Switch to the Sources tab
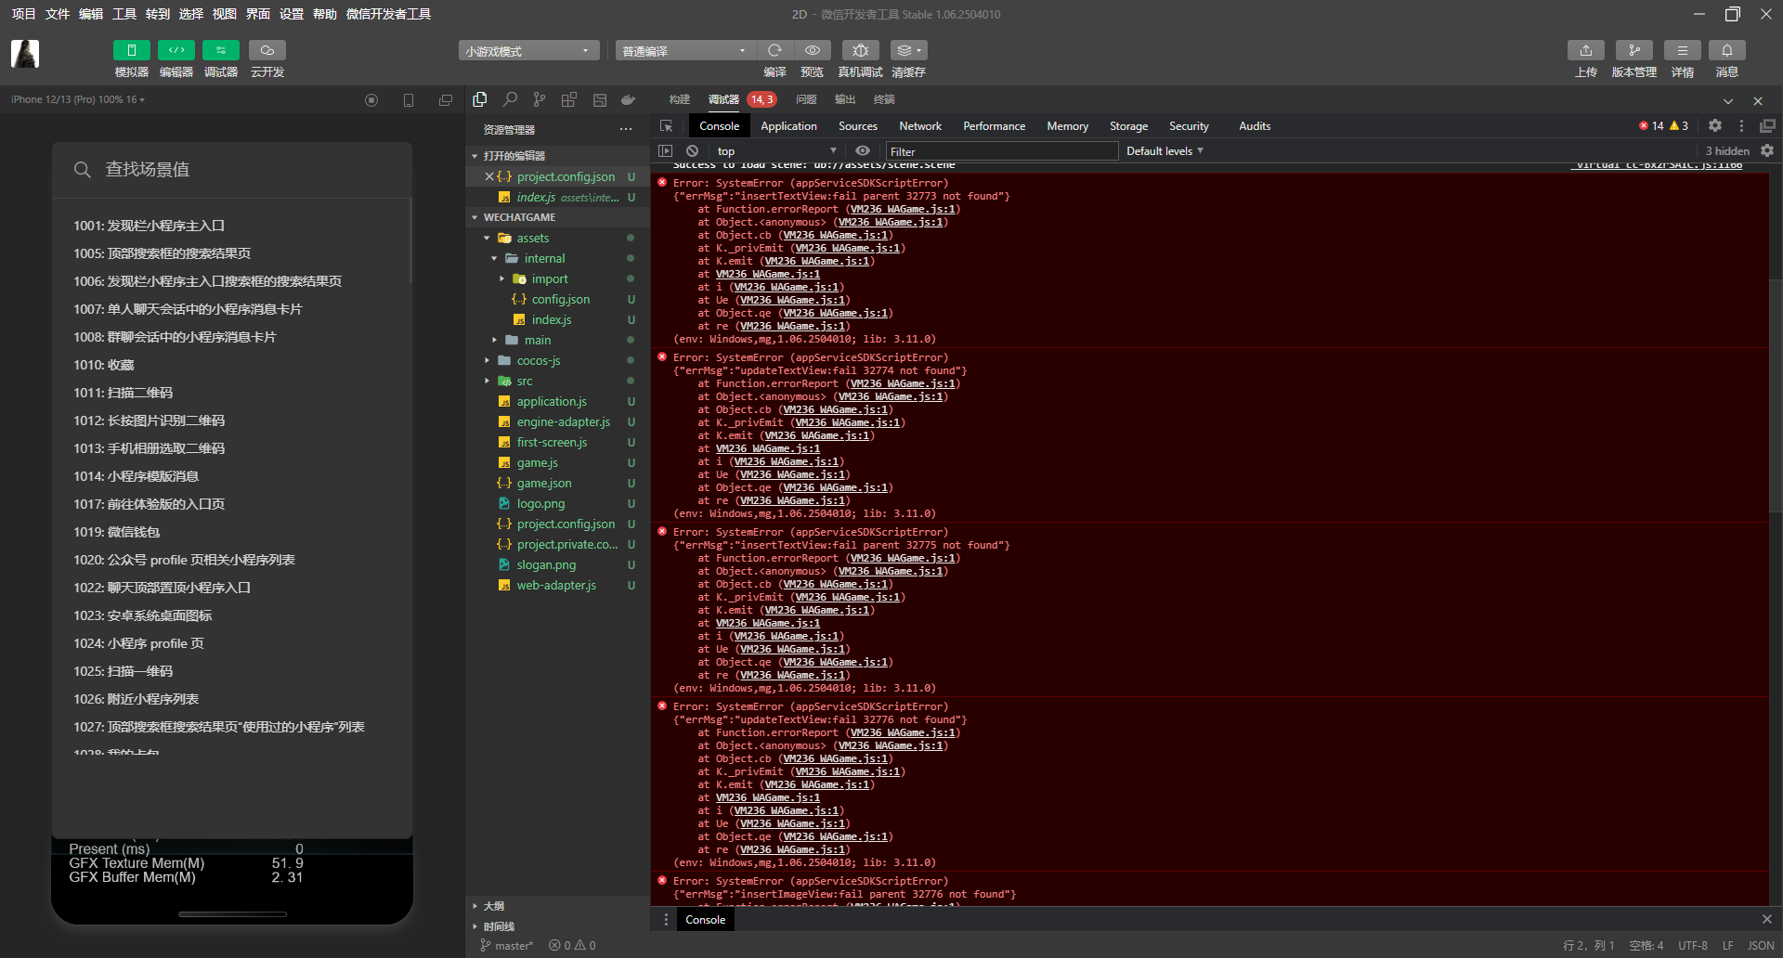This screenshot has height=958, width=1783. pos(858,126)
